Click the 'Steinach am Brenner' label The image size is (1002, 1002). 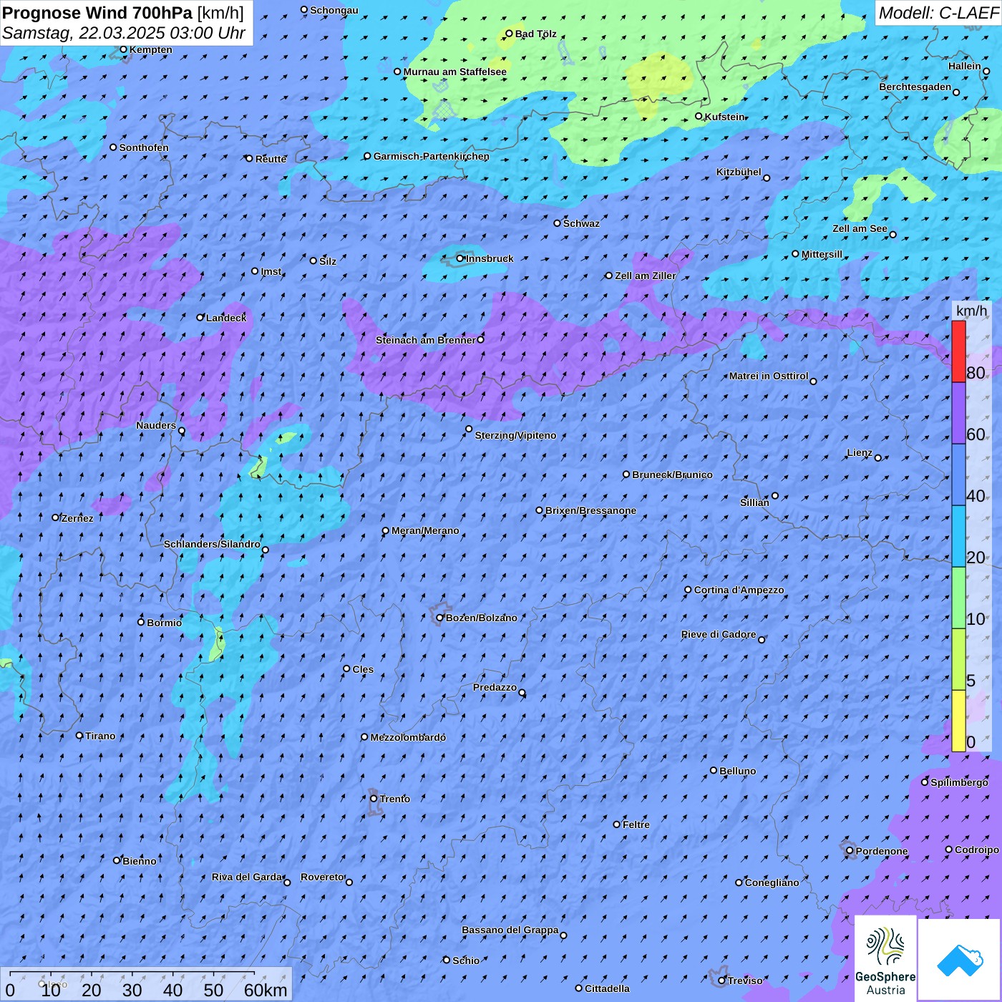pos(425,340)
